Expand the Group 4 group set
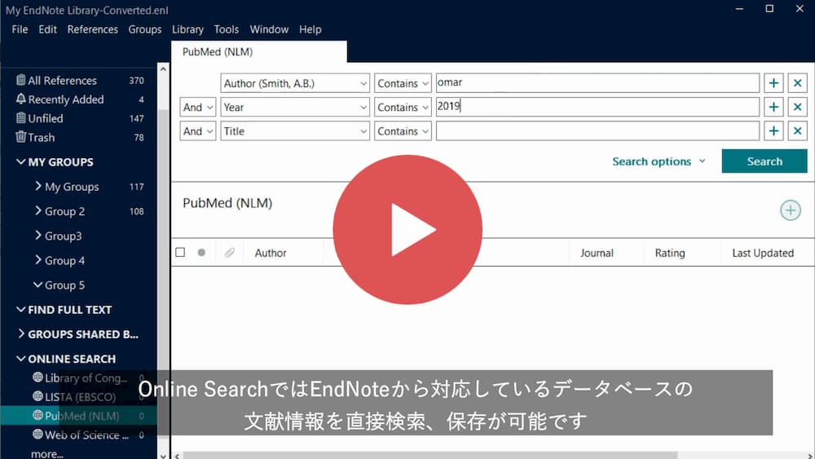This screenshot has width=815, height=459. coord(38,259)
